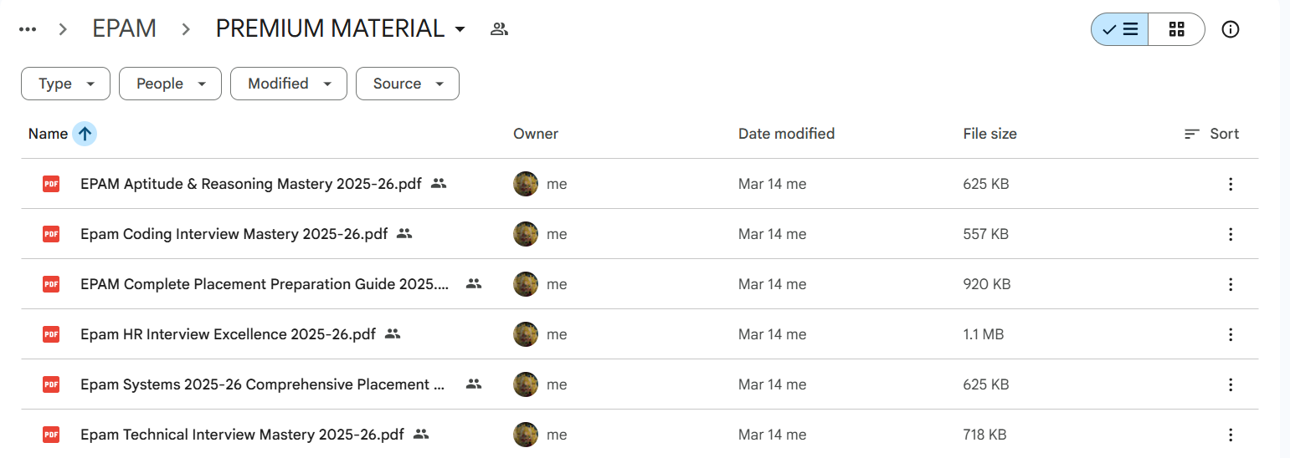
Task: Expand the Modified filter dropdown
Action: (289, 84)
